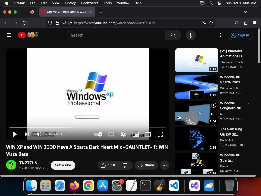261x196 pixels.
Task: Add Windows Longhorn video to queue
Action: point(214,114)
